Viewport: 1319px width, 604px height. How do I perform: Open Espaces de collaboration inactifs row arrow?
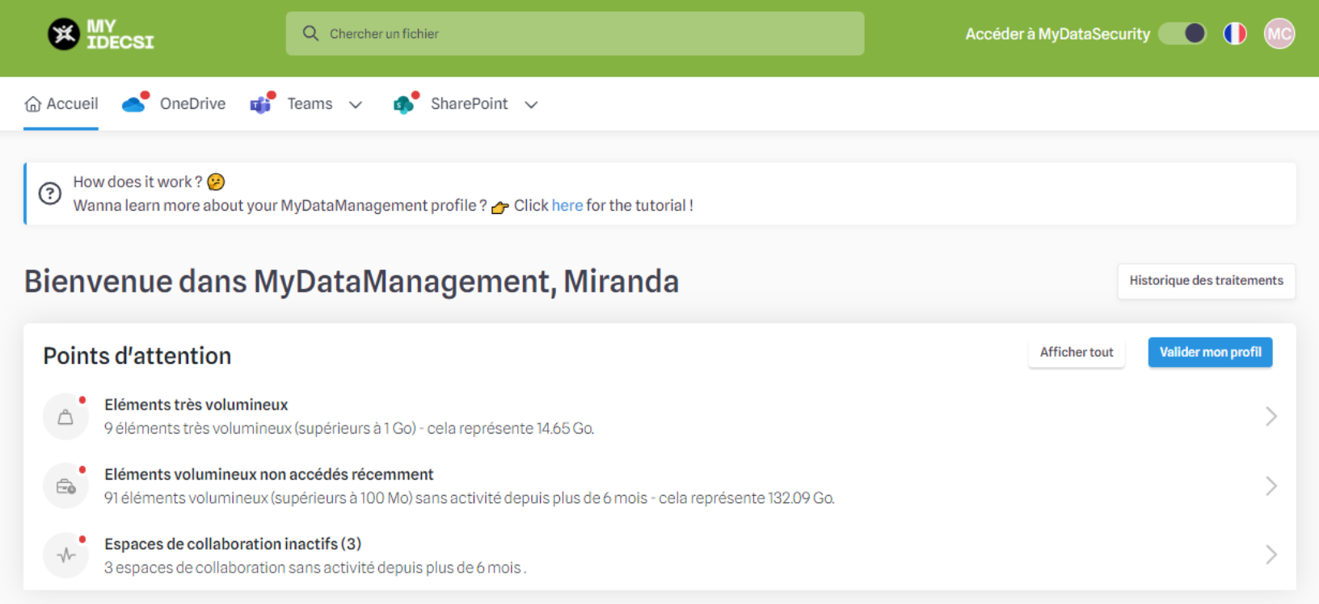point(1271,555)
